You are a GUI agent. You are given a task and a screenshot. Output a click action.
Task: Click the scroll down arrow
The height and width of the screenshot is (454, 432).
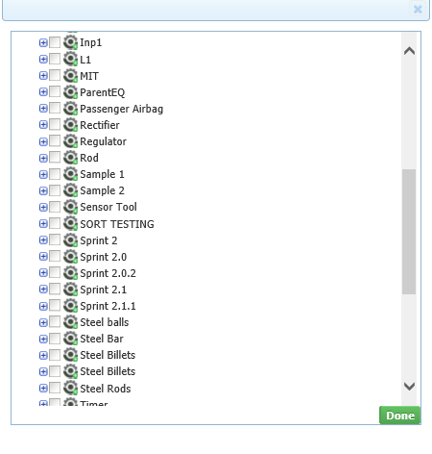tap(409, 386)
